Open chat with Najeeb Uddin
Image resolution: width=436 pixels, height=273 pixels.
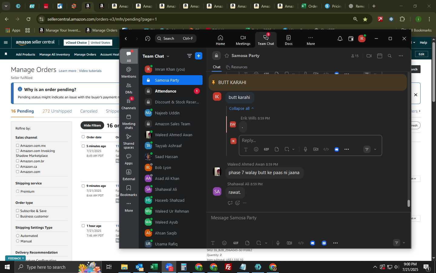tap(172, 113)
